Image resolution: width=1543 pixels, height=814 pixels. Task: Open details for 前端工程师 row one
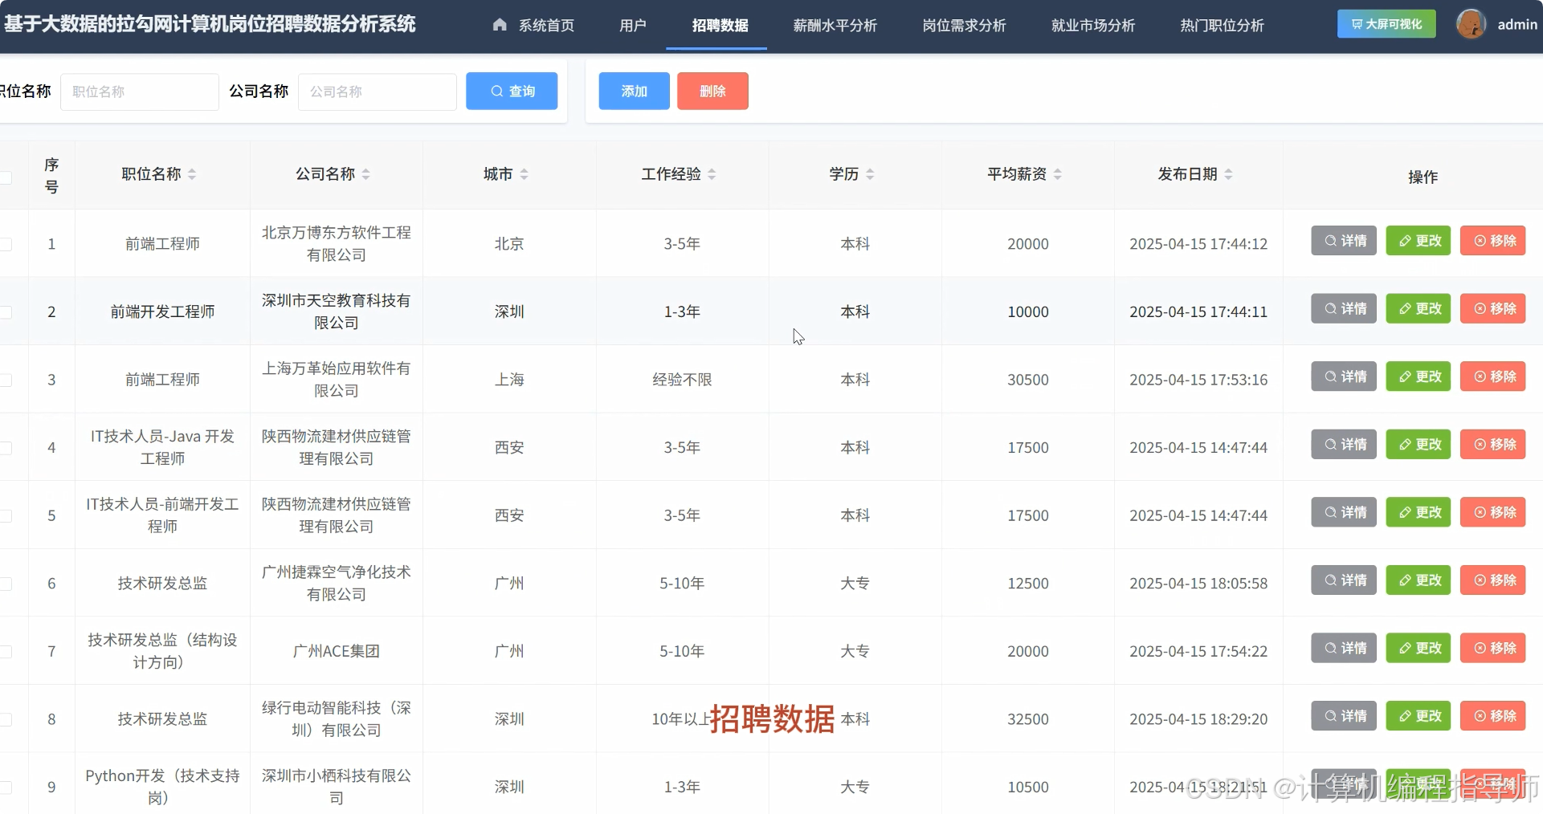click(x=1342, y=240)
